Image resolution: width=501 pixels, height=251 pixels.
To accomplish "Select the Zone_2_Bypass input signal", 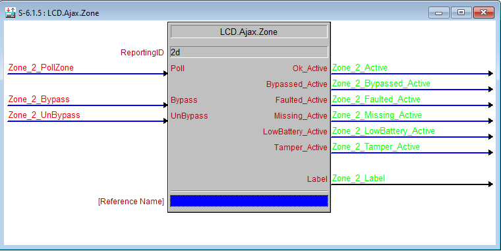I will pos(39,99).
